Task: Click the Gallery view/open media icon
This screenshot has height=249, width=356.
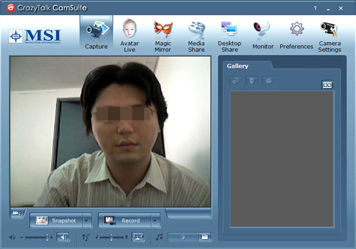Action: coord(236,81)
